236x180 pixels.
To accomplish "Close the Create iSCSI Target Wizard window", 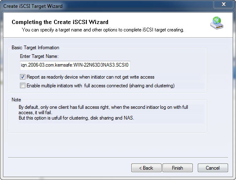I will coord(224,5).
